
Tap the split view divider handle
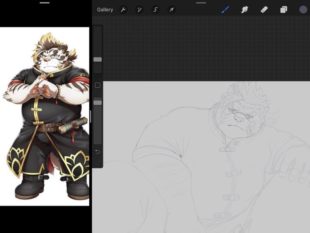click(x=91, y=116)
